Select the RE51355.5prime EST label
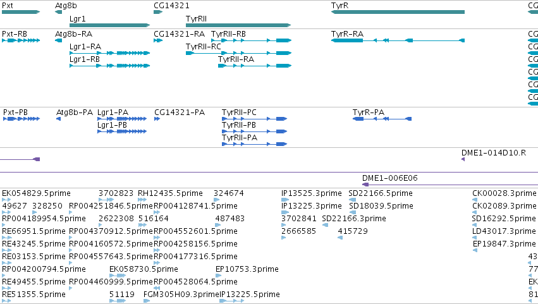 pyautogui.click(x=34, y=295)
